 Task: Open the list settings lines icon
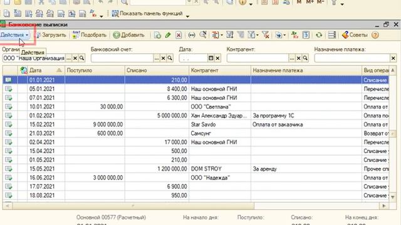coord(332,35)
